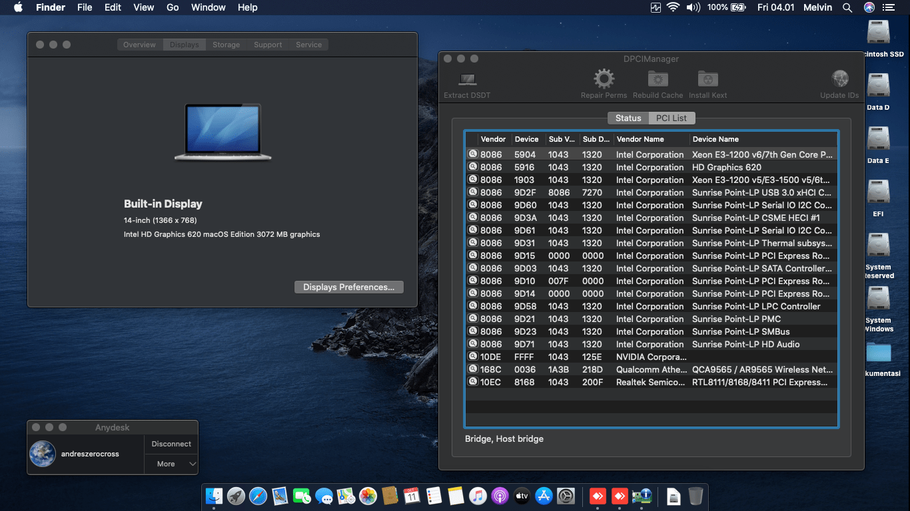The height and width of the screenshot is (511, 910).
Task: Open the Storage tab
Action: click(226, 45)
